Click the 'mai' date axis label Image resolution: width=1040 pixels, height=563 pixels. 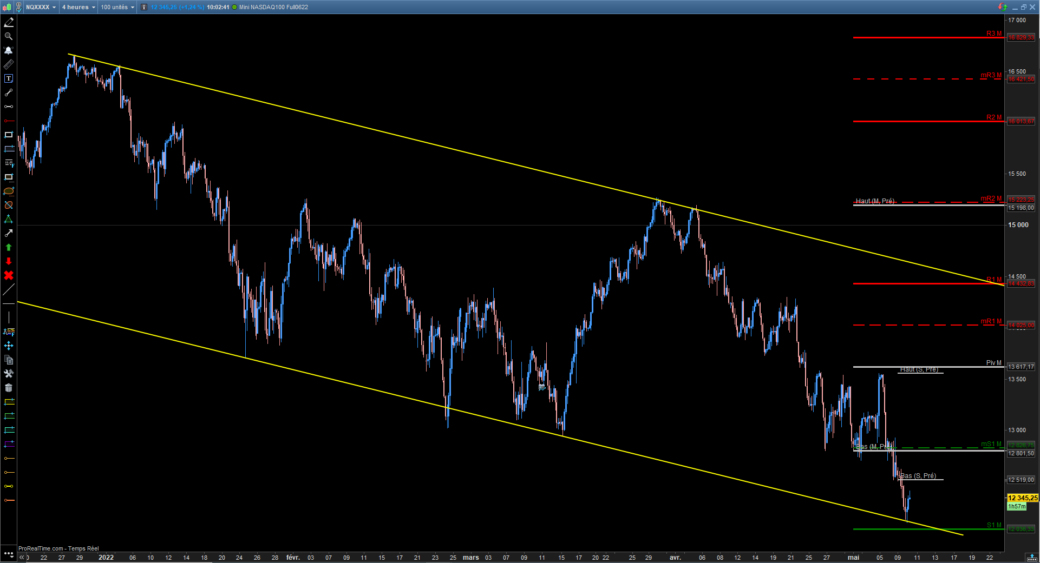click(853, 558)
